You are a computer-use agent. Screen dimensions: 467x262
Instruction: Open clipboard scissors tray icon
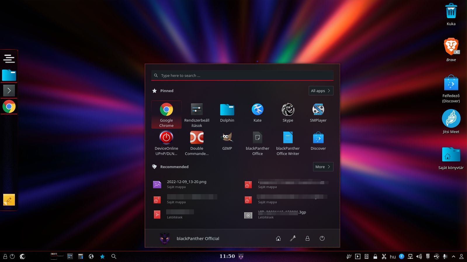pyautogui.click(x=384, y=256)
